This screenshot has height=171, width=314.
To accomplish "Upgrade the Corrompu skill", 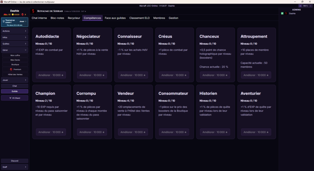I will coord(92,132).
